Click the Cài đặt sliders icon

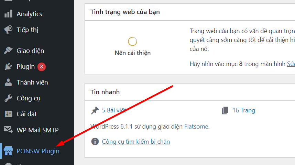8,114
